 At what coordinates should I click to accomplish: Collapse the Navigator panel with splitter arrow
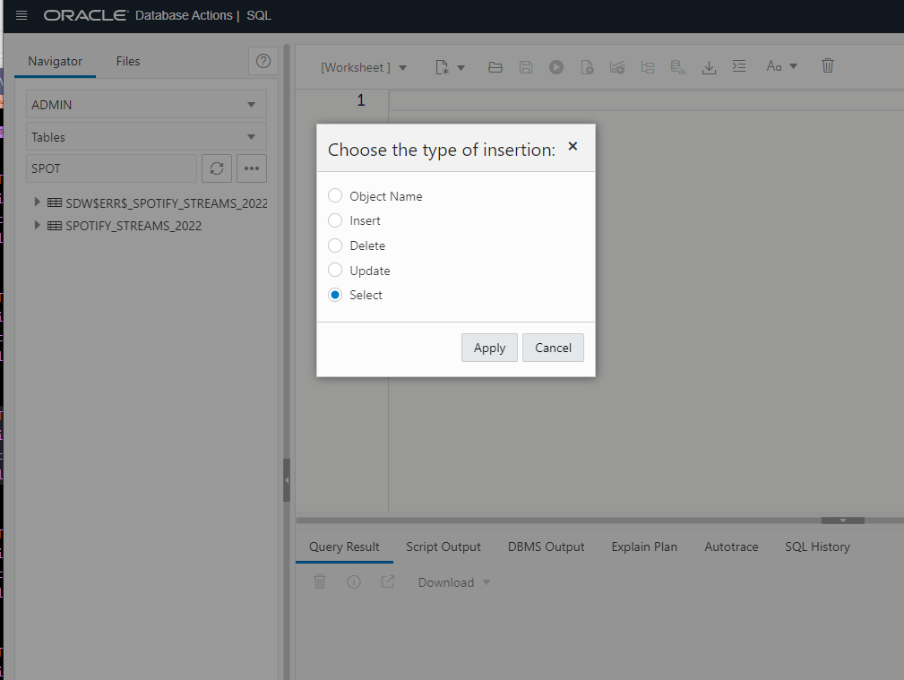(x=287, y=480)
